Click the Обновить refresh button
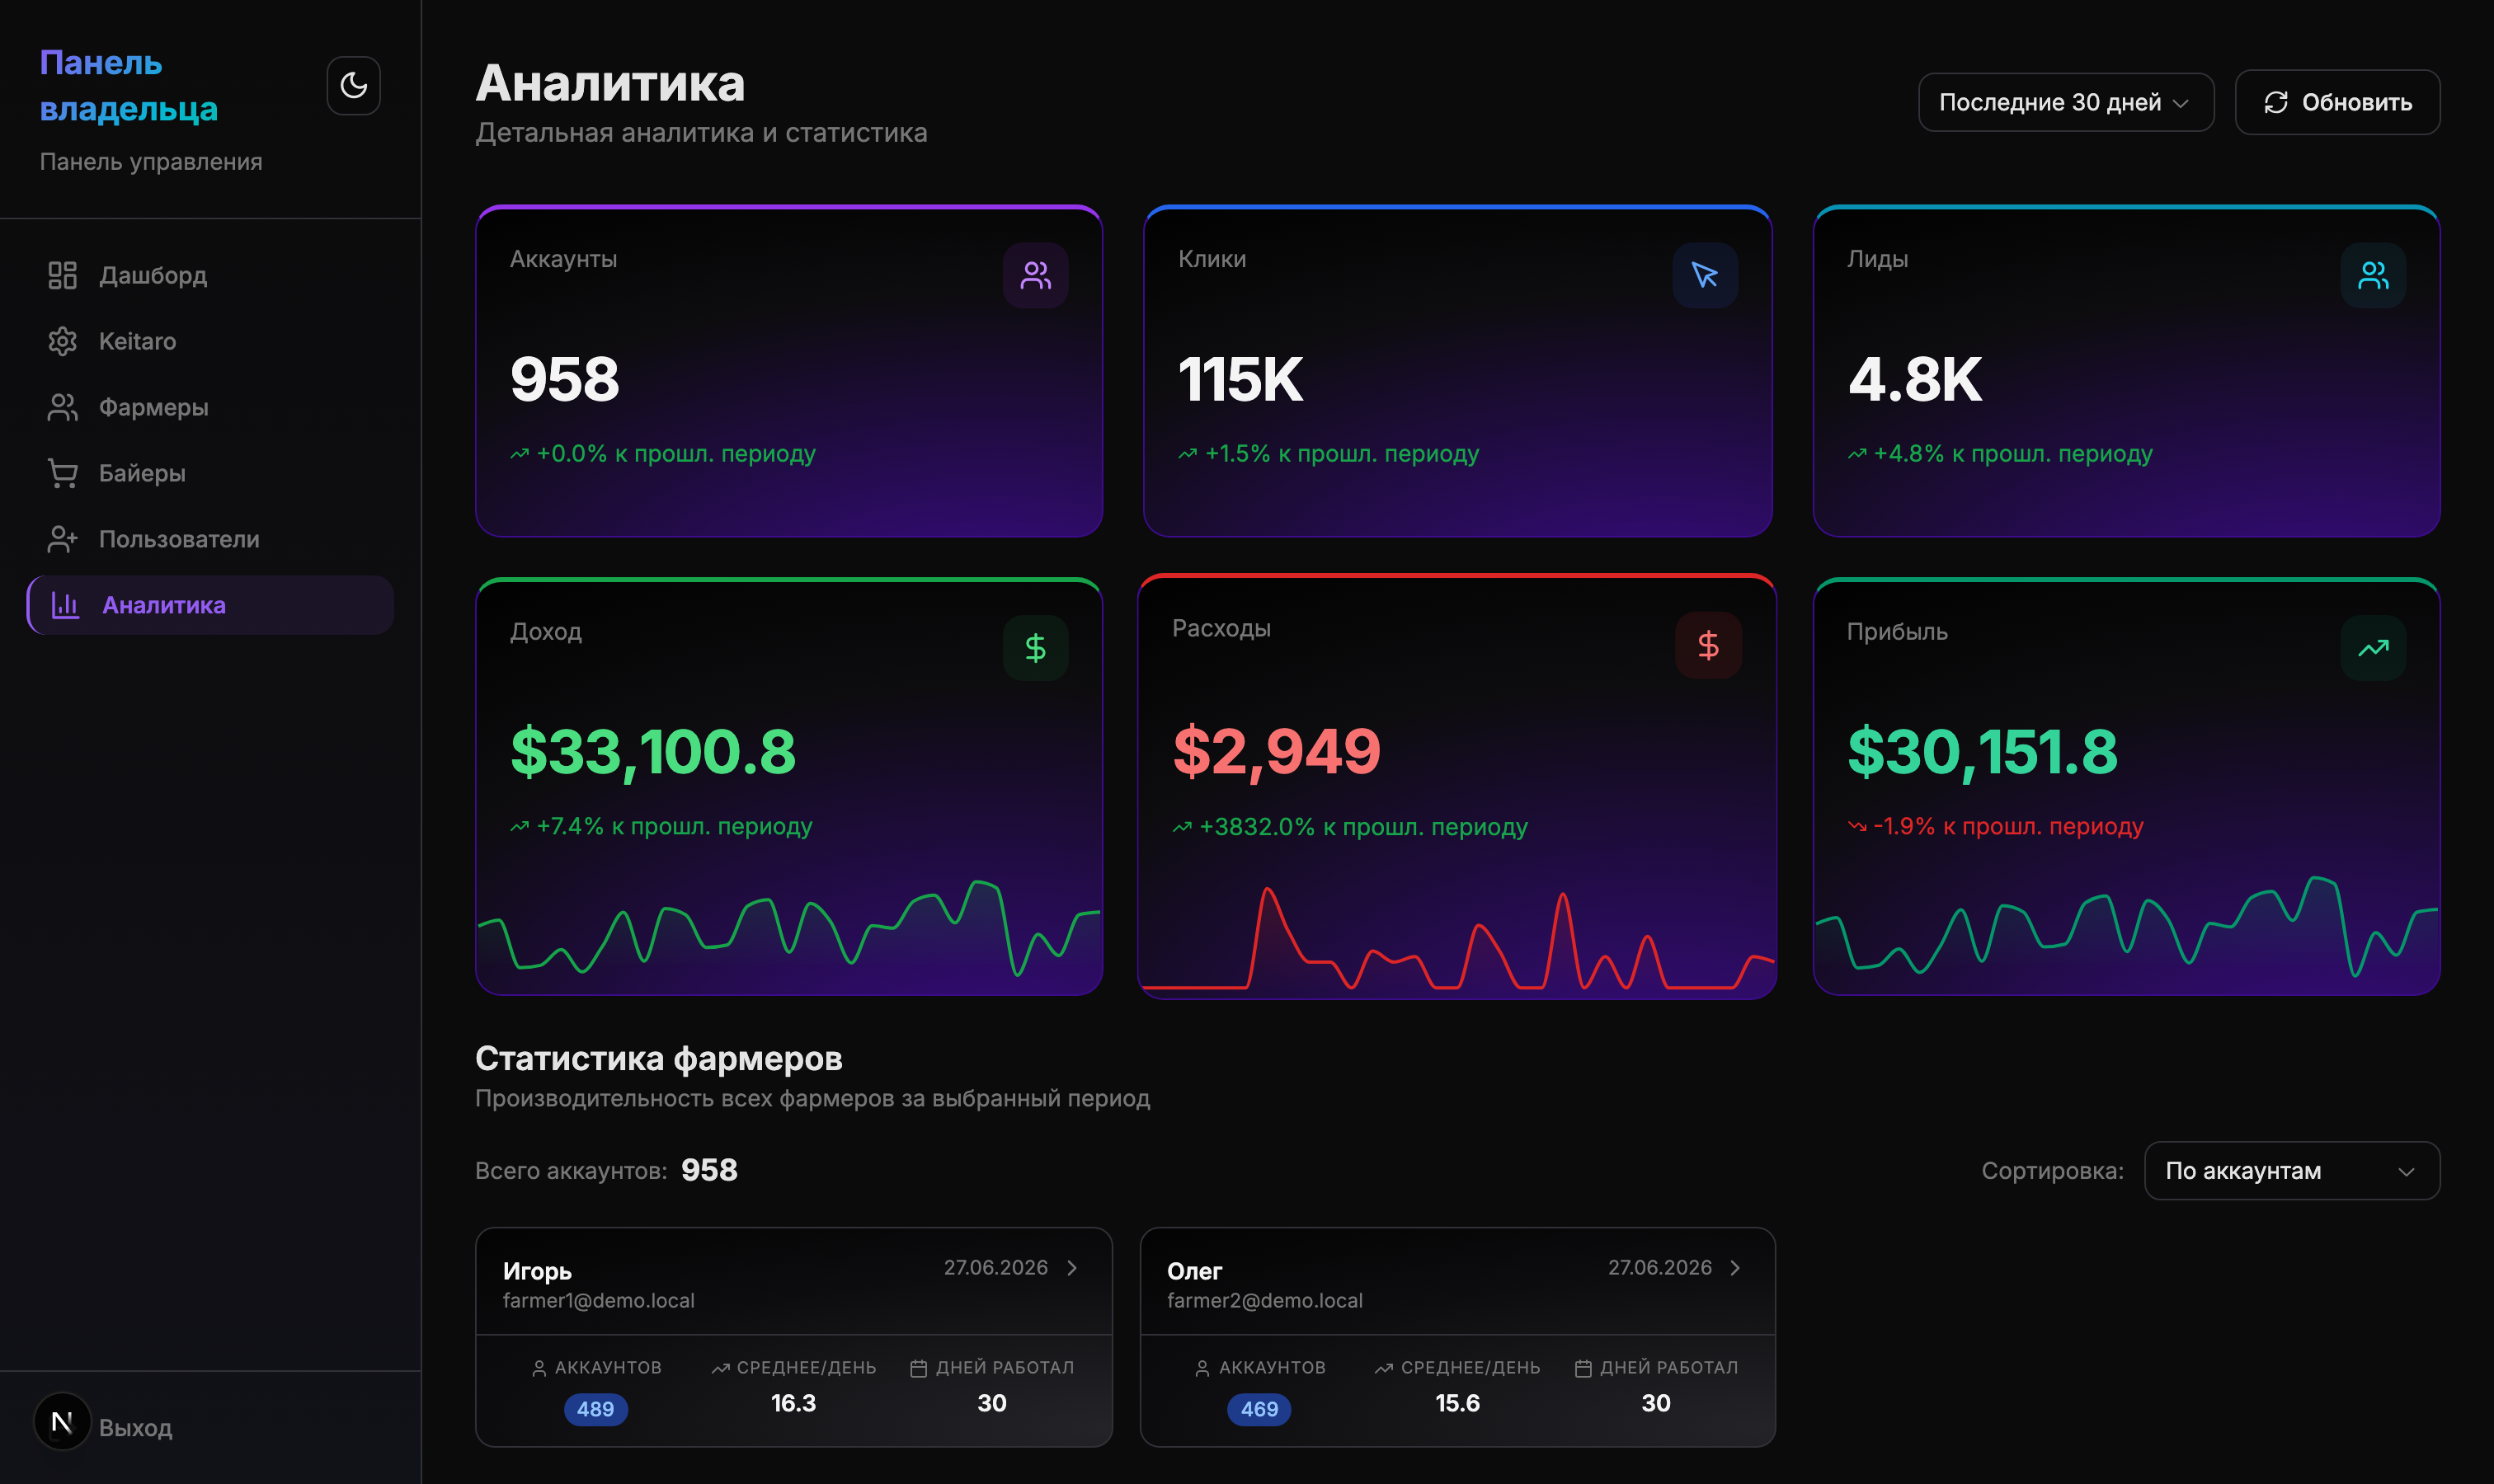This screenshot has height=1484, width=2494. (x=2337, y=102)
